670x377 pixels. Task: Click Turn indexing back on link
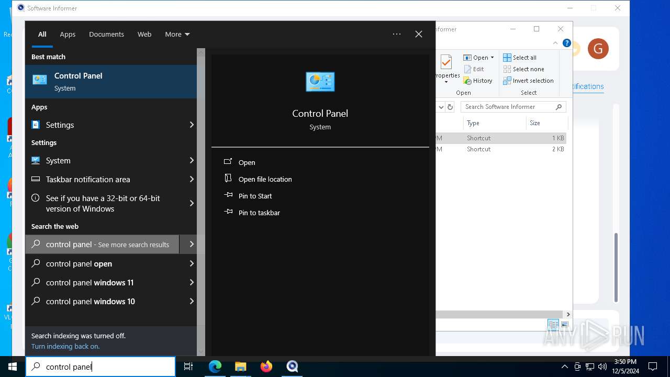[65, 346]
